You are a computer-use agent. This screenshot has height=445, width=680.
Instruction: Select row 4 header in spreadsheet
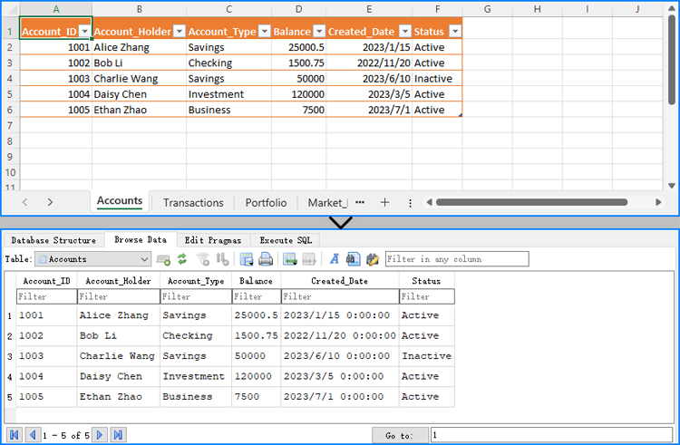coord(10,79)
